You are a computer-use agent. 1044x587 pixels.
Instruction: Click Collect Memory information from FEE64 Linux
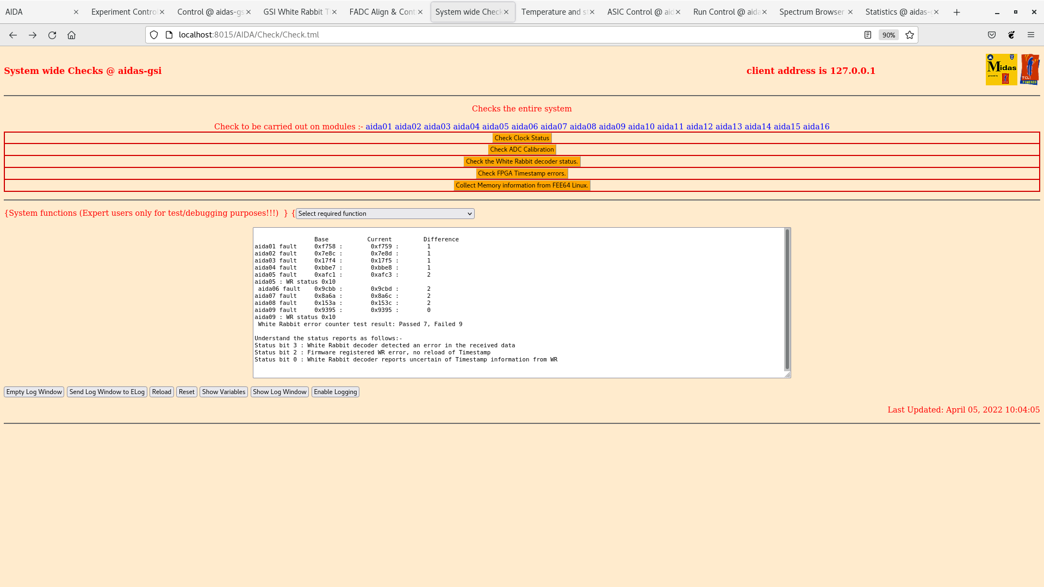[x=521, y=185]
